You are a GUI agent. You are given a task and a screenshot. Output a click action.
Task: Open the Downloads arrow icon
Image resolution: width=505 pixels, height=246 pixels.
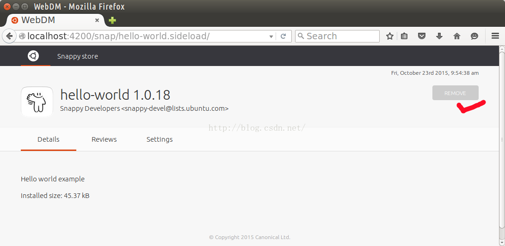coord(439,36)
